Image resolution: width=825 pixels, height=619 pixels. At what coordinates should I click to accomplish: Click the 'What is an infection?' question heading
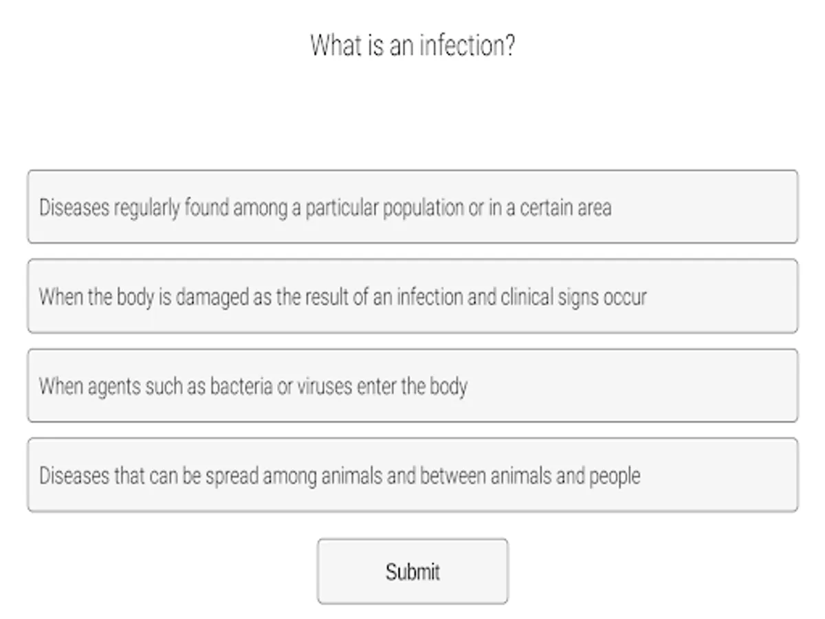(412, 46)
